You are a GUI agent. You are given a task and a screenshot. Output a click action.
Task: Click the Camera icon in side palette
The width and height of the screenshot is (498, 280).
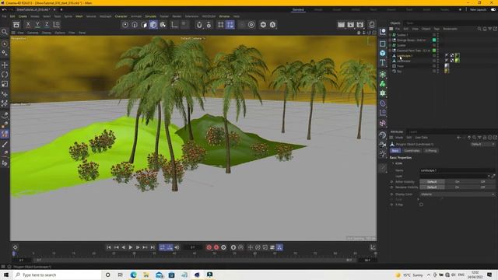pos(383,145)
